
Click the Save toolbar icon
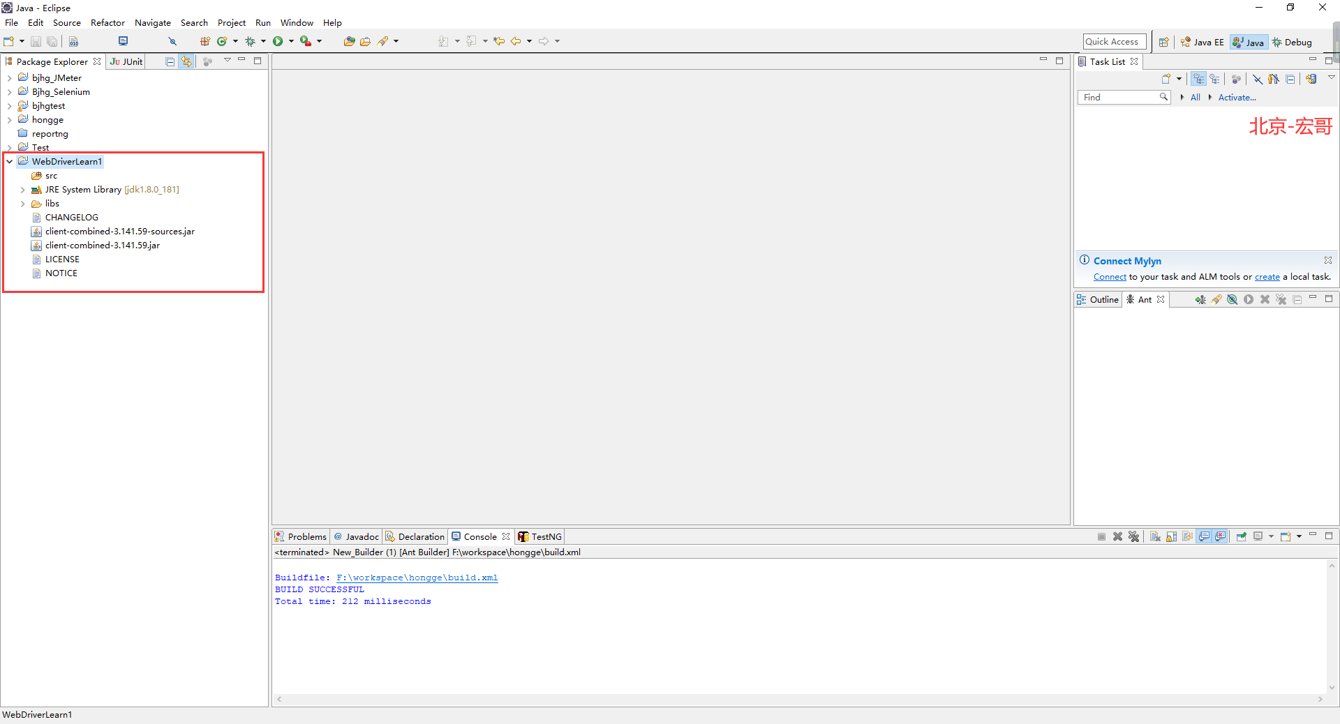[36, 41]
